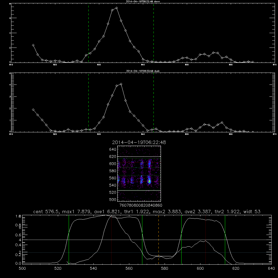Click x-axis label 640 of the bottom plot
The height and width of the screenshot is (278, 278).
pos(271,269)
